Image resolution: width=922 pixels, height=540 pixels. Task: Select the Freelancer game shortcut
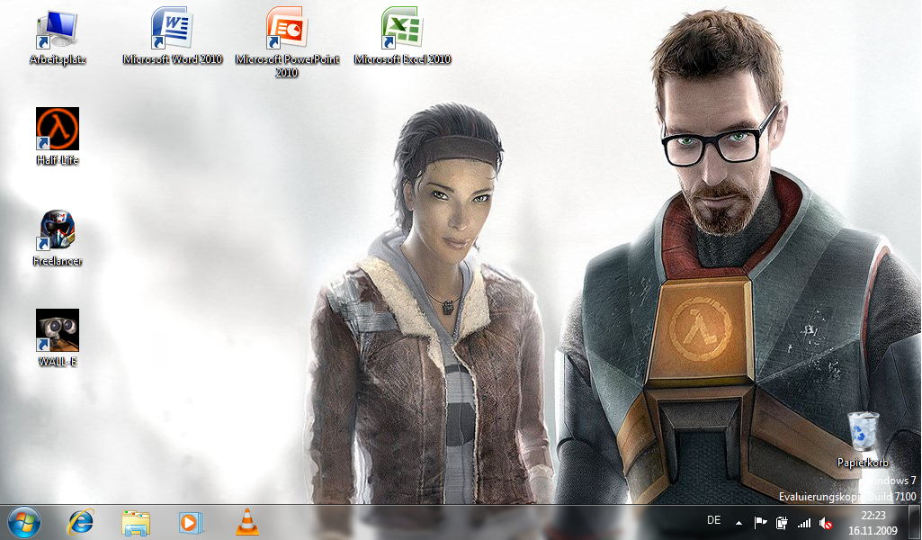tap(57, 230)
